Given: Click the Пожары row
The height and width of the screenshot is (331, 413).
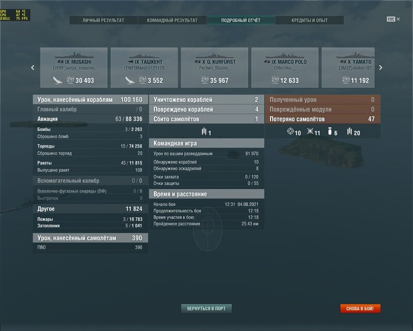Looking at the screenshot, I should [x=90, y=219].
